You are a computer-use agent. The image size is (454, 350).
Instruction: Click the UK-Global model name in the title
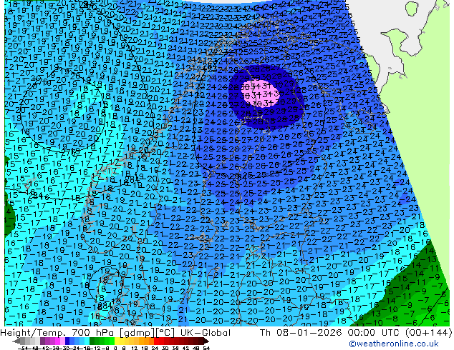tap(206, 333)
